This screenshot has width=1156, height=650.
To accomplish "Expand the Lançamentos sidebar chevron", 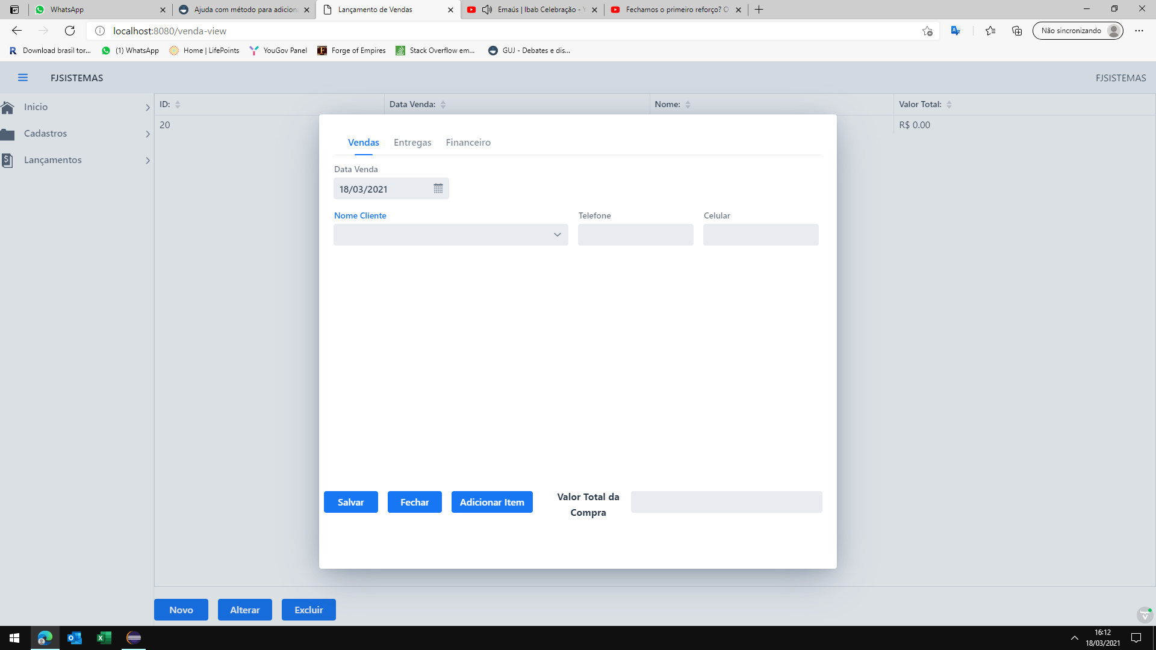I will [148, 161].
